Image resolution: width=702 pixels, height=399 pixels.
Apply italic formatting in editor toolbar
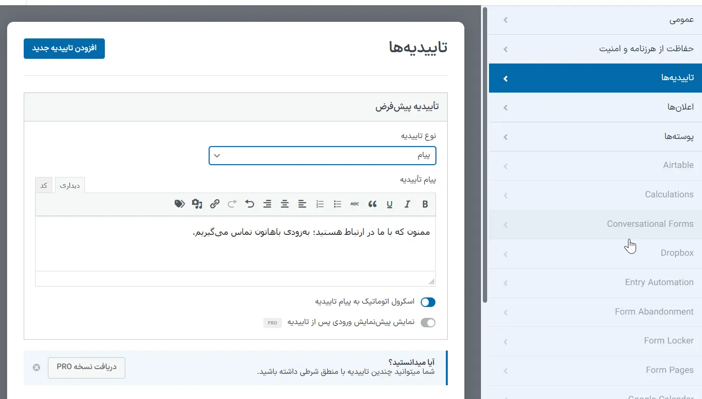click(x=407, y=204)
